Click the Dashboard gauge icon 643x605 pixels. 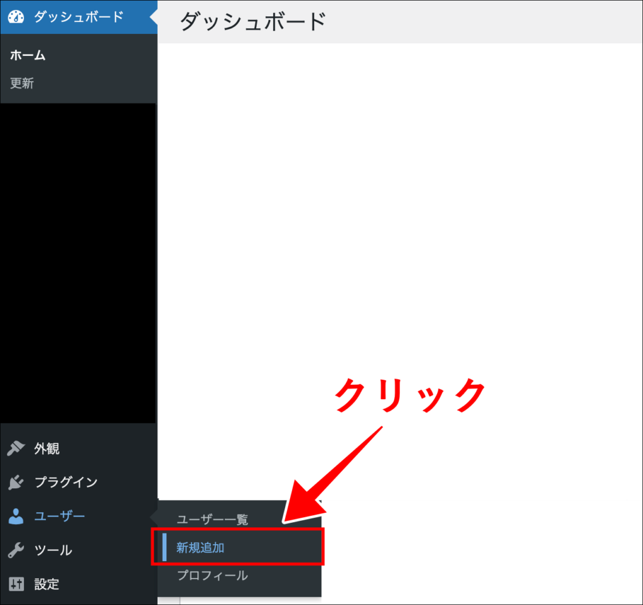pos(16,17)
